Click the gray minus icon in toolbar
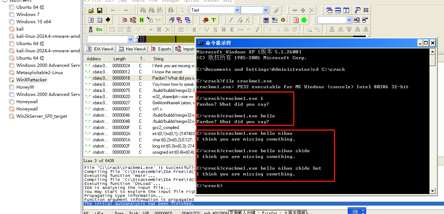This screenshot has height=214, width=444. coord(295,10)
